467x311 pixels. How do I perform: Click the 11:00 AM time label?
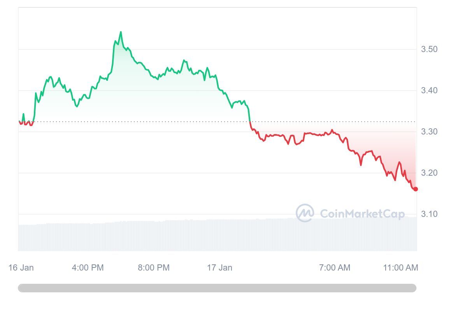click(x=400, y=267)
